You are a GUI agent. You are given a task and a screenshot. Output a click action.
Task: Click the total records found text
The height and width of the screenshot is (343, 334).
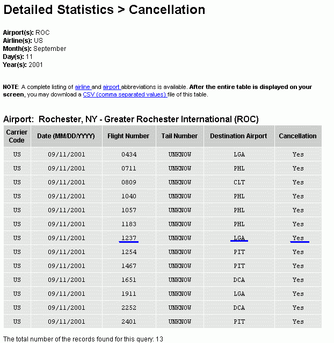click(x=83, y=339)
